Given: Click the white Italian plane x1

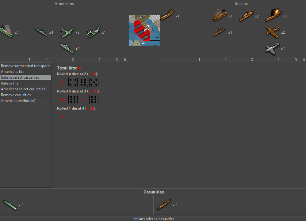Looking at the screenshot, I should pyautogui.click(x=273, y=48).
